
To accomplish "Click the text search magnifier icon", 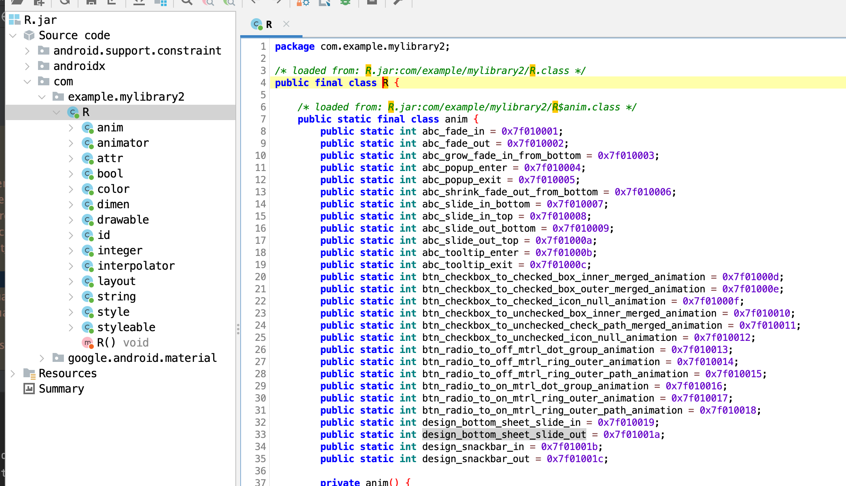I will pos(186,2).
